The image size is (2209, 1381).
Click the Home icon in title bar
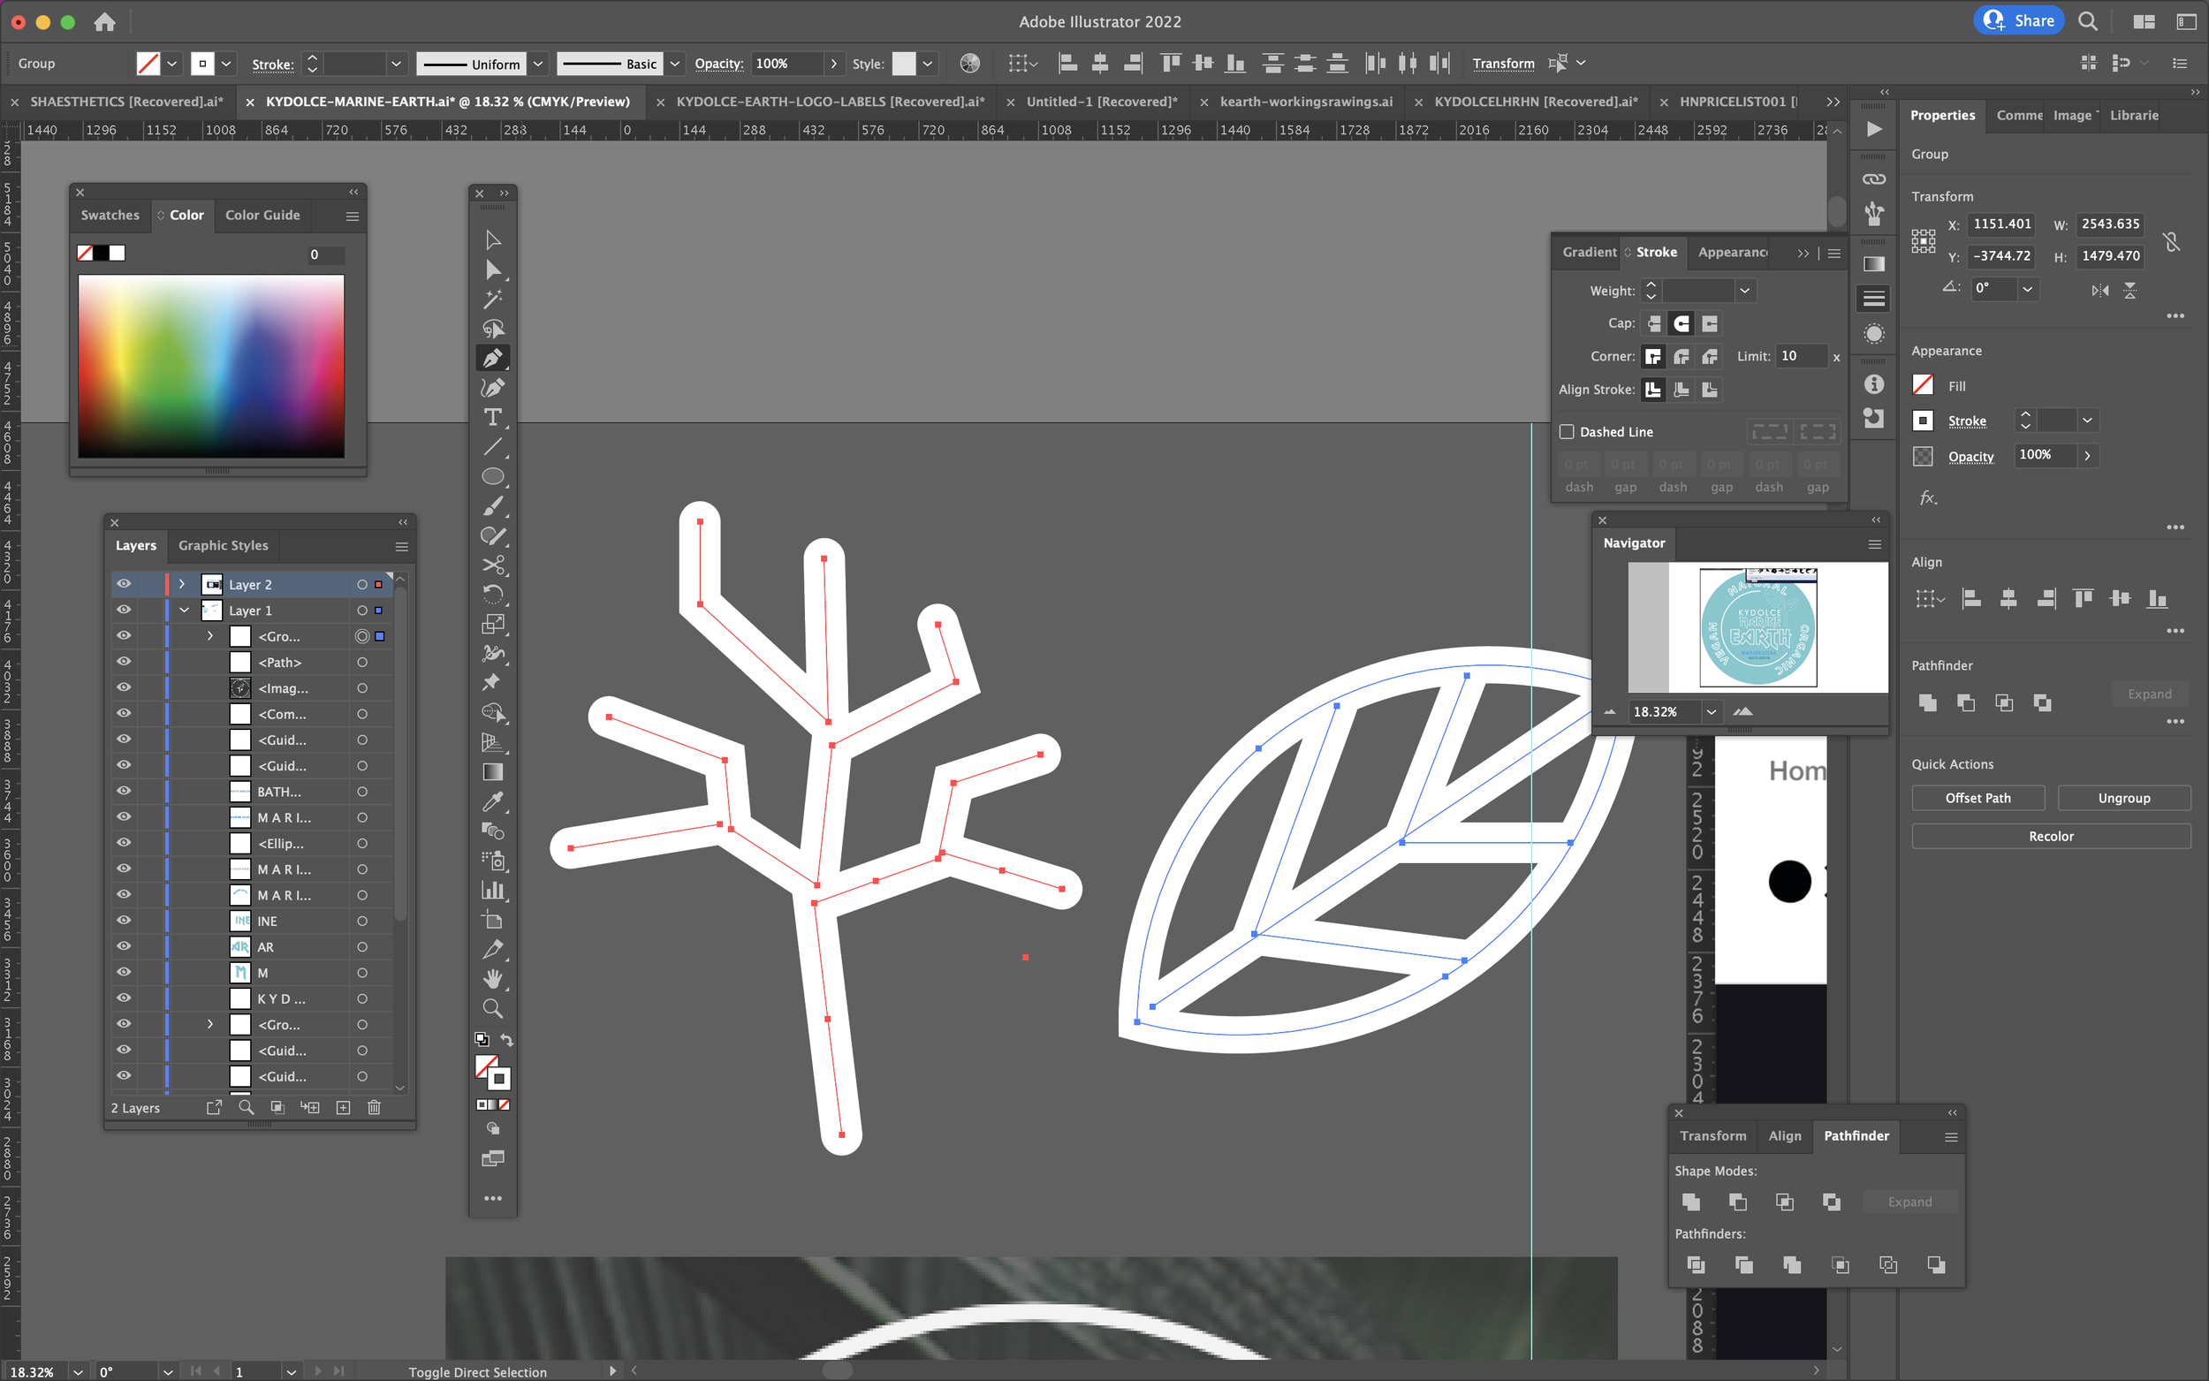click(104, 22)
